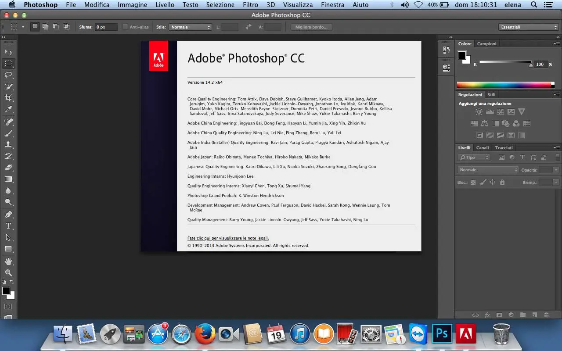Screen dimensions: 562x351
Task: Click the legal notices link
Action: [x=228, y=238]
